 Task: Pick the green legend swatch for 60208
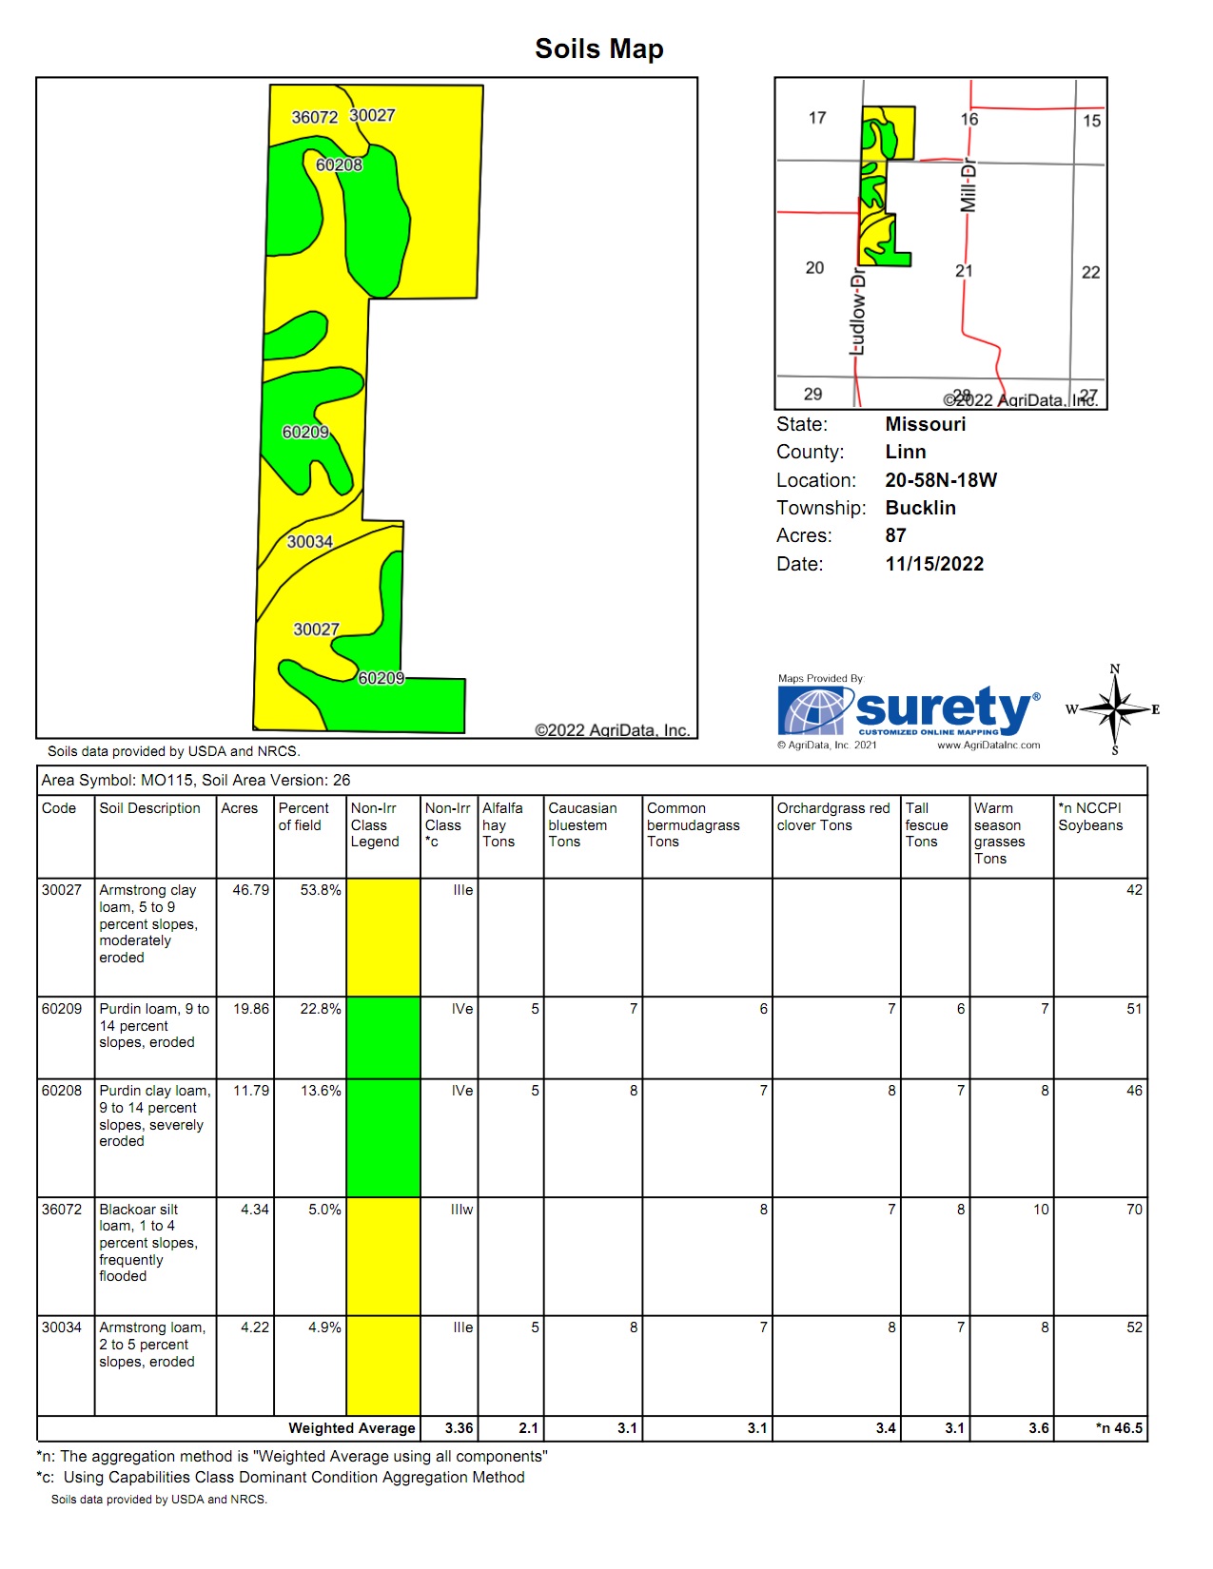[x=382, y=1137]
